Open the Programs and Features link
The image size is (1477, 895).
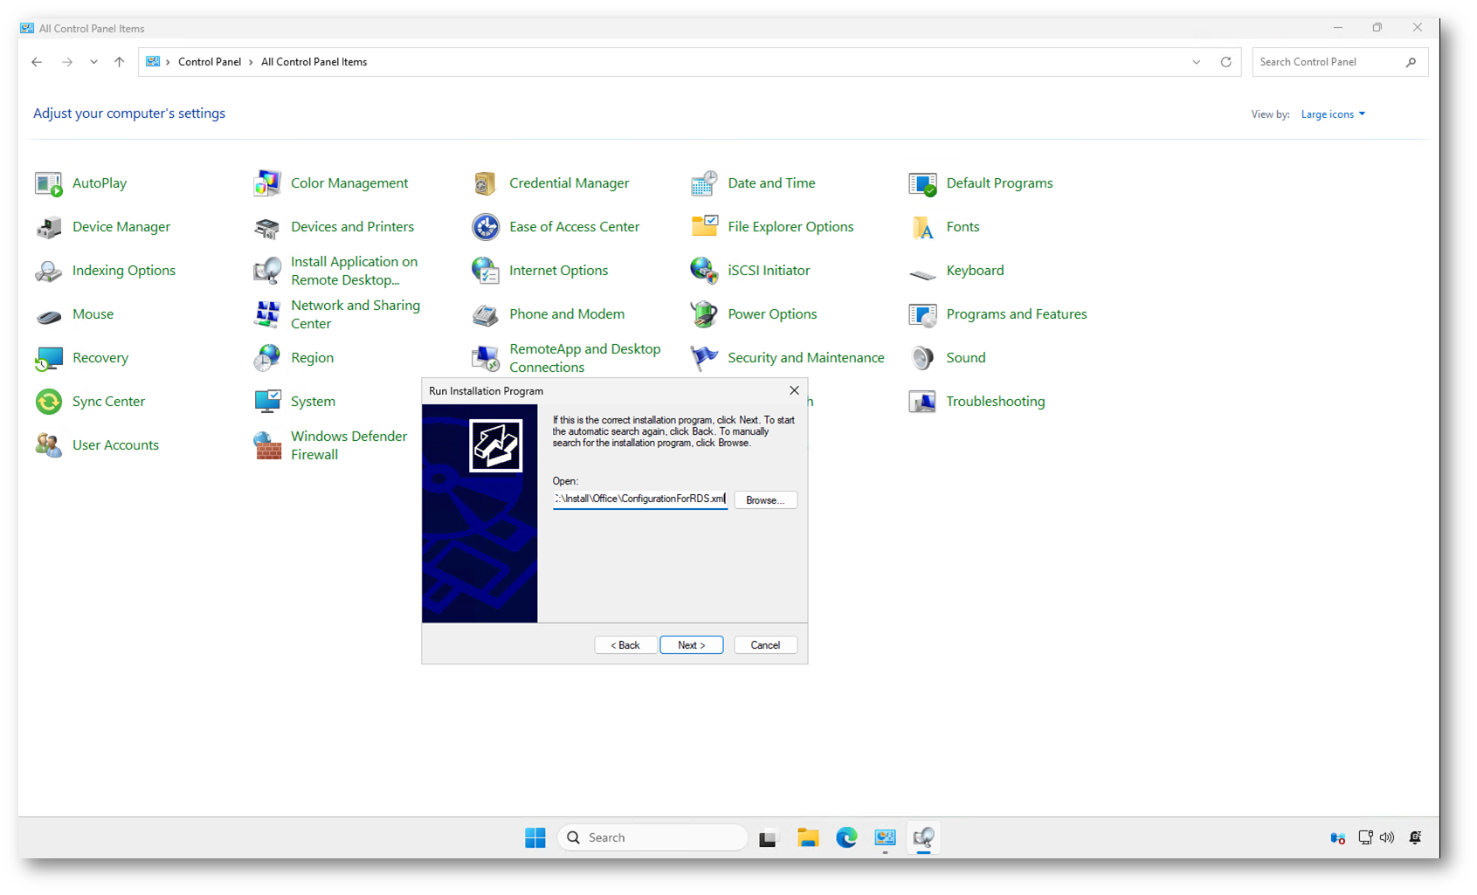pyautogui.click(x=1016, y=314)
